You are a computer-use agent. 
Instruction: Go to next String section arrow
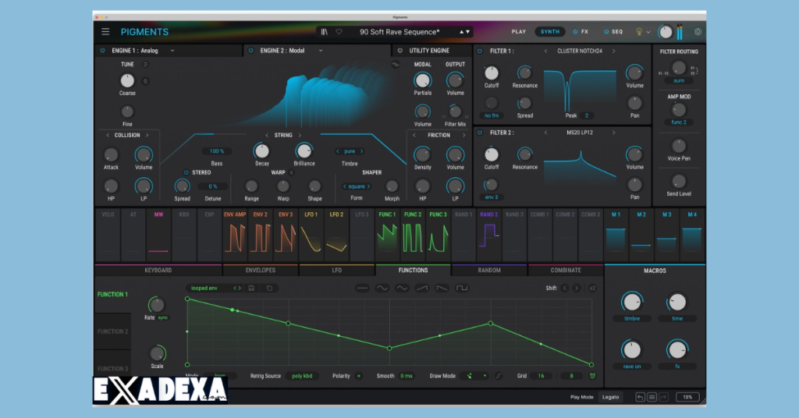[300, 135]
